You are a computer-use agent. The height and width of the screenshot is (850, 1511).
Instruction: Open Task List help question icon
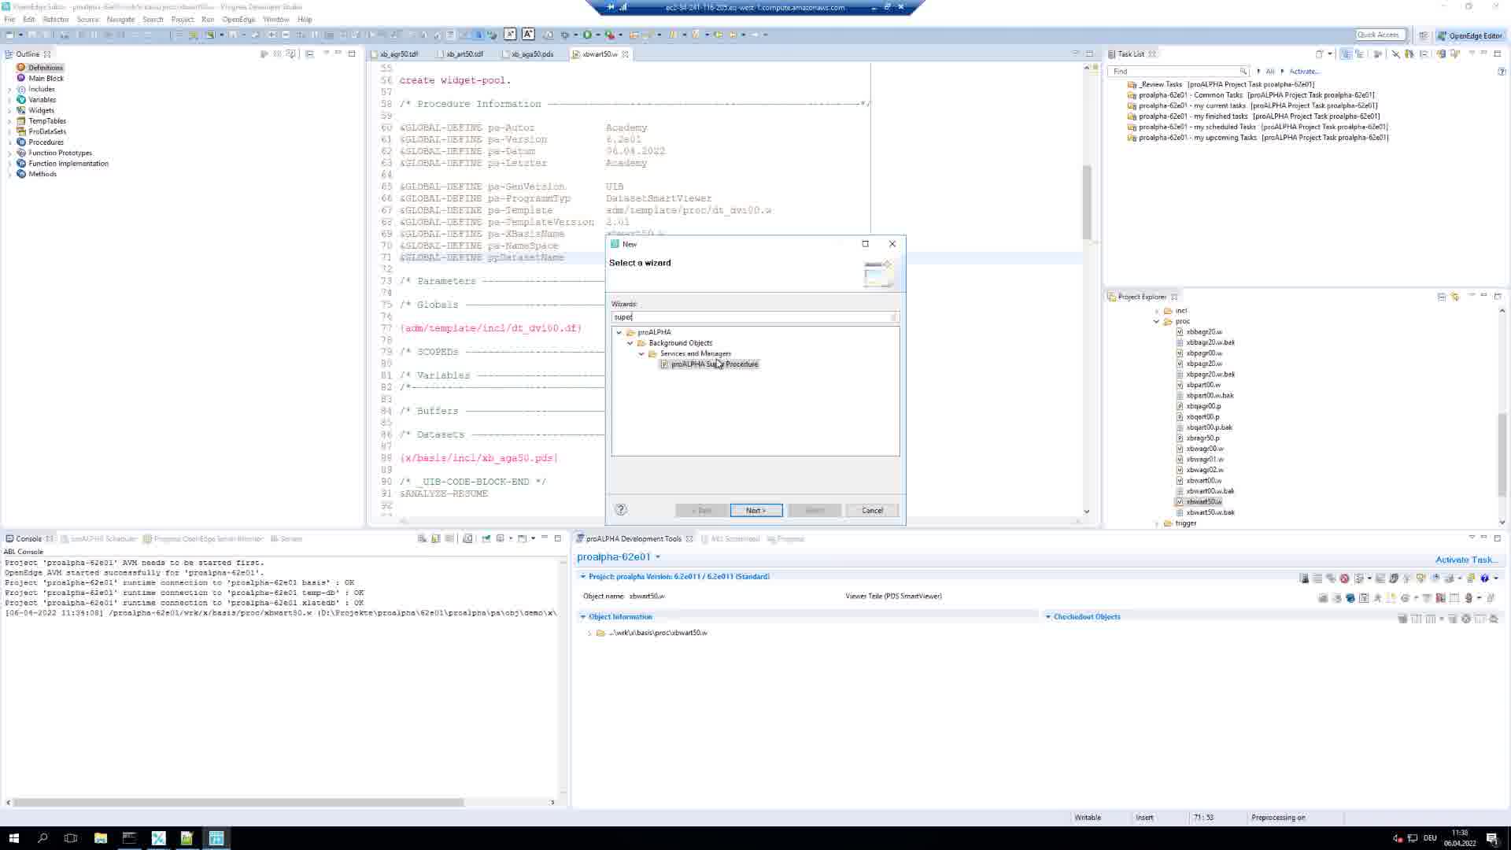pos(1502,71)
